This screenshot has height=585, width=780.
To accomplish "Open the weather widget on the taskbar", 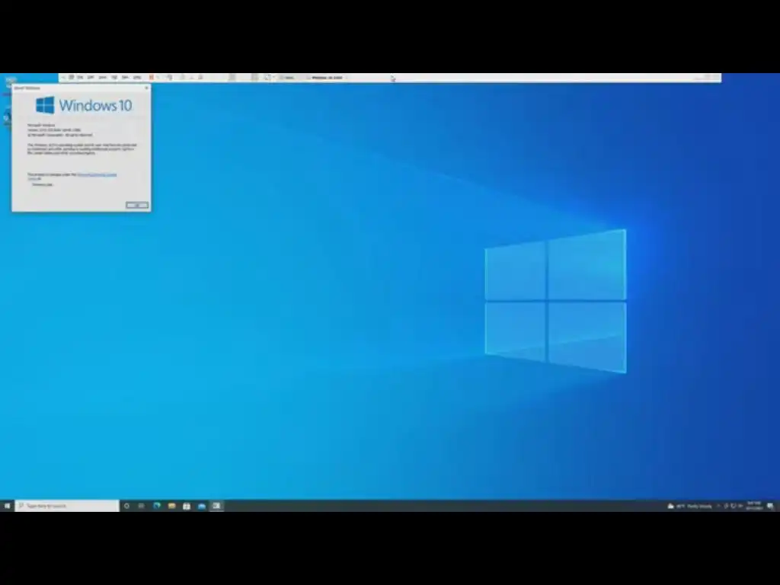I will tap(690, 506).
